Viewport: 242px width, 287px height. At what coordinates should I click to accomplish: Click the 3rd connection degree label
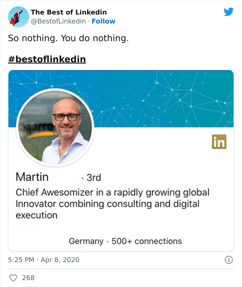94,178
